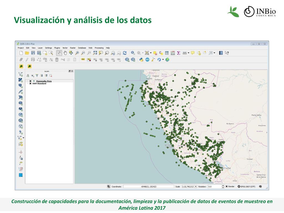
Task: Open the Processing menu
Action: [x=99, y=48]
